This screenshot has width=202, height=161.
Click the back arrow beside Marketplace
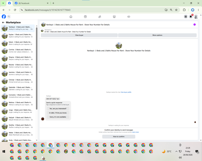[3, 23]
